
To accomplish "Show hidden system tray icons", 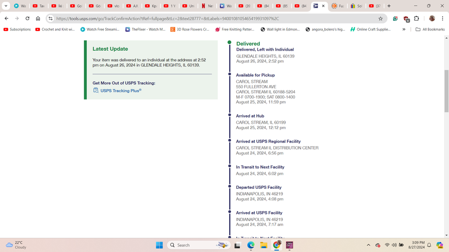I will pos(369,245).
